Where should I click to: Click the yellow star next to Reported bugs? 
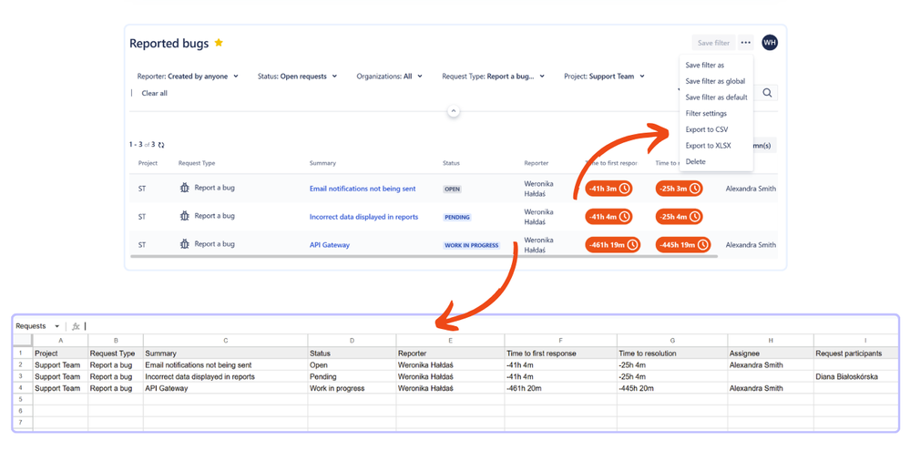219,43
